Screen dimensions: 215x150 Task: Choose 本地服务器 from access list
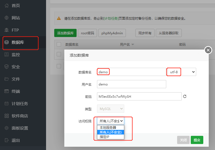[x=111, y=127]
